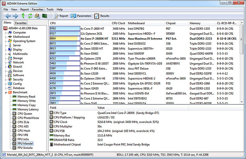Select the Config icon in the tree
This screenshot has height=159, width=246.
(x=10, y=84)
